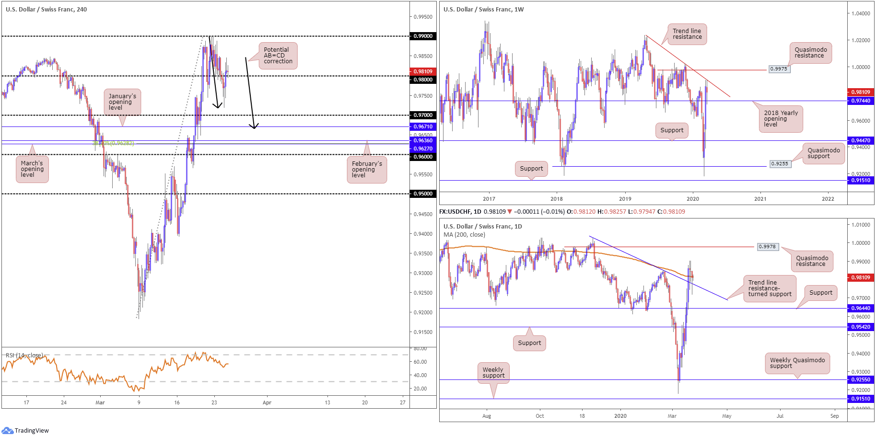876x436 pixels.
Task: Click the TradingView cloud logo icon
Action: (x=7, y=430)
